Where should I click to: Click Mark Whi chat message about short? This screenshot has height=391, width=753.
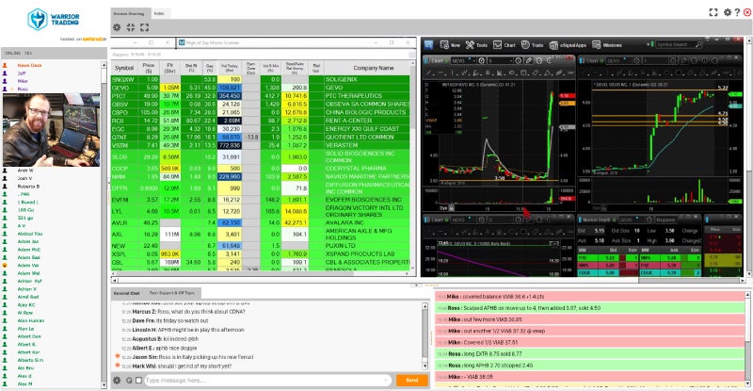click(x=182, y=366)
